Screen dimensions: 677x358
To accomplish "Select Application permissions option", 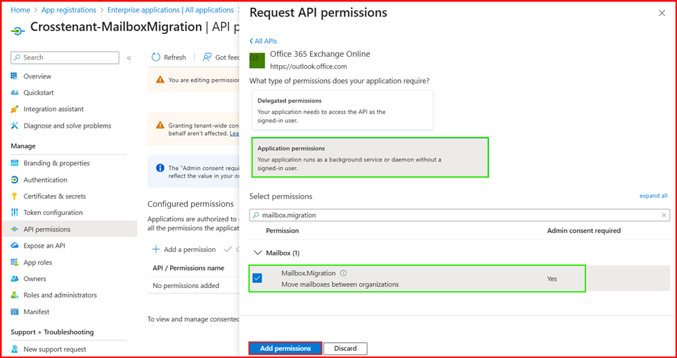I will 369,157.
